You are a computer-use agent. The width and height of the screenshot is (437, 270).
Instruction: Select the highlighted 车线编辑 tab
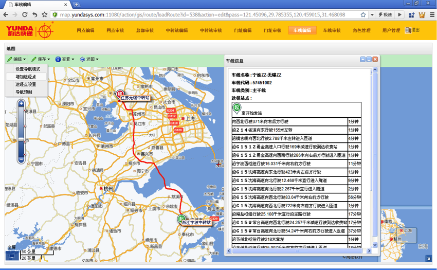[x=302, y=30]
